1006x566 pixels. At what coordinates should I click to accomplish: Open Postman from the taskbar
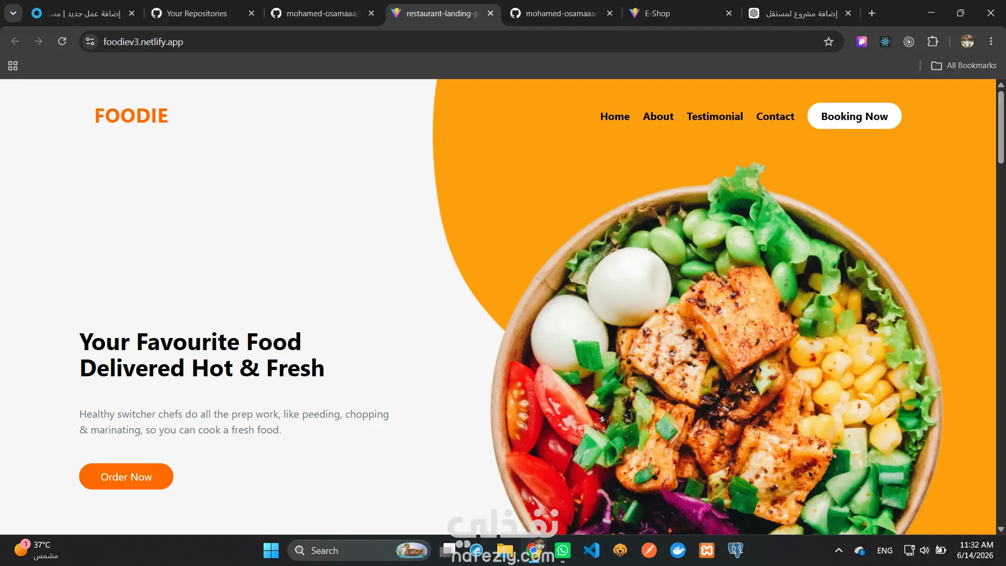649,550
